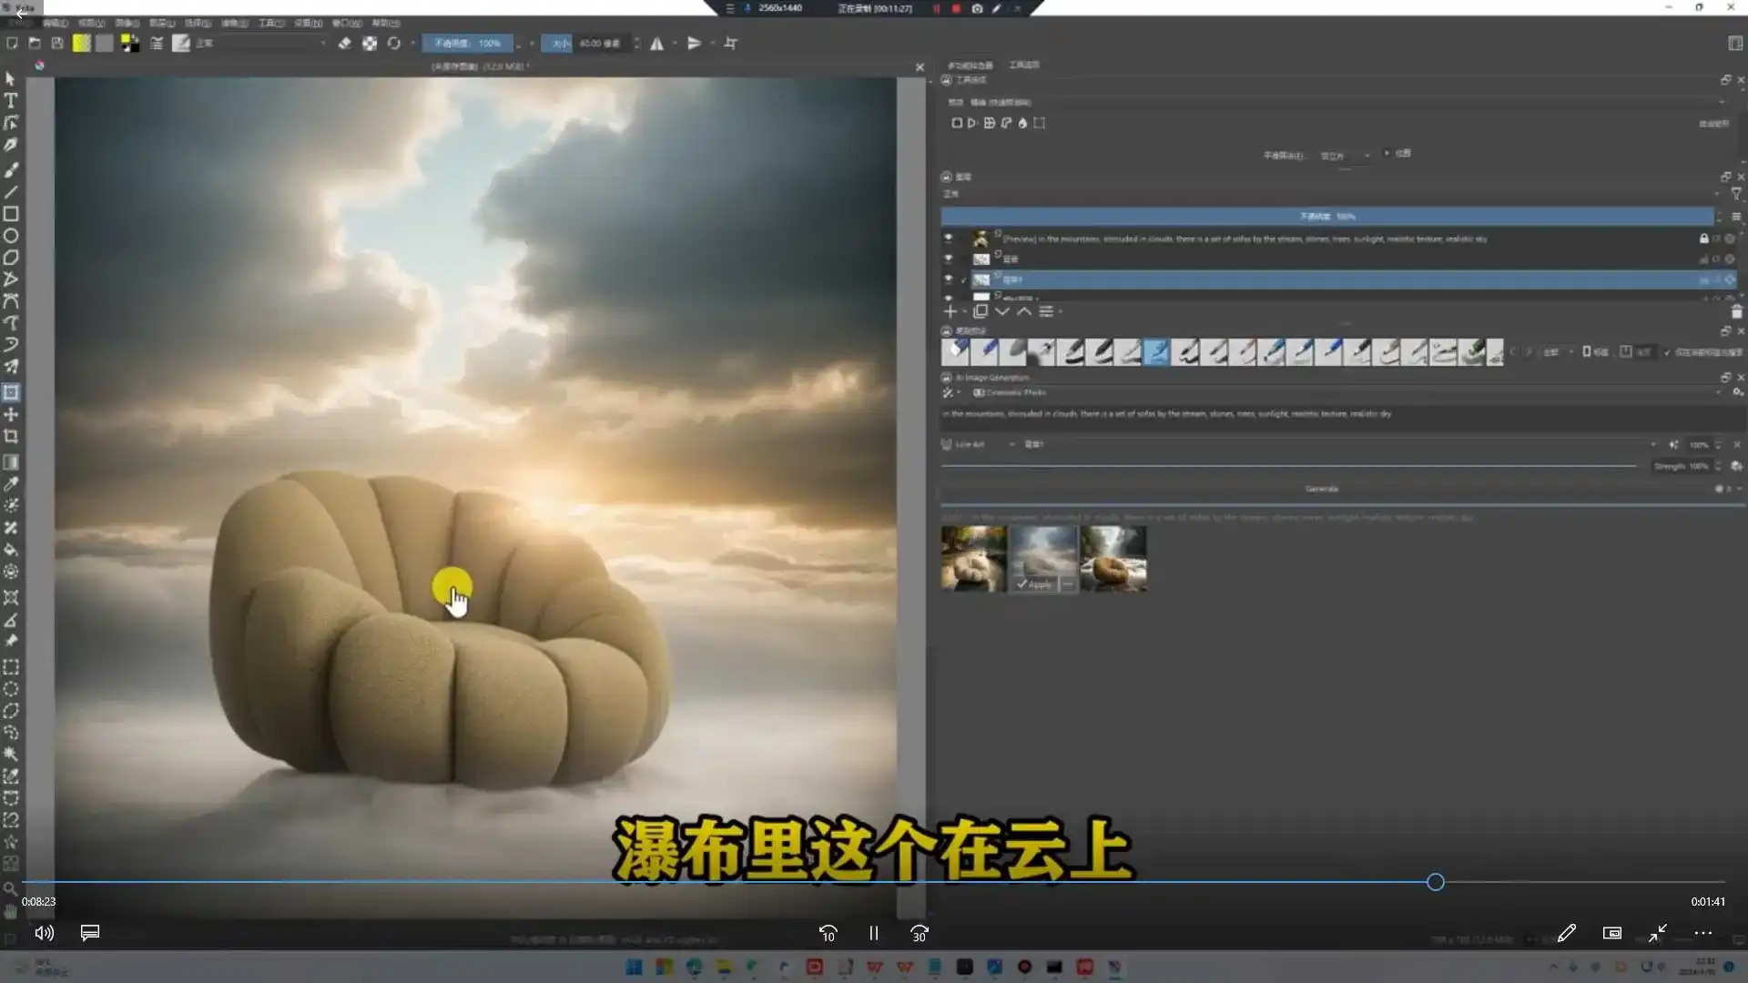Select the horizontal mirror icon in the top toolbar
The height and width of the screenshot is (983, 1748).
click(x=658, y=43)
